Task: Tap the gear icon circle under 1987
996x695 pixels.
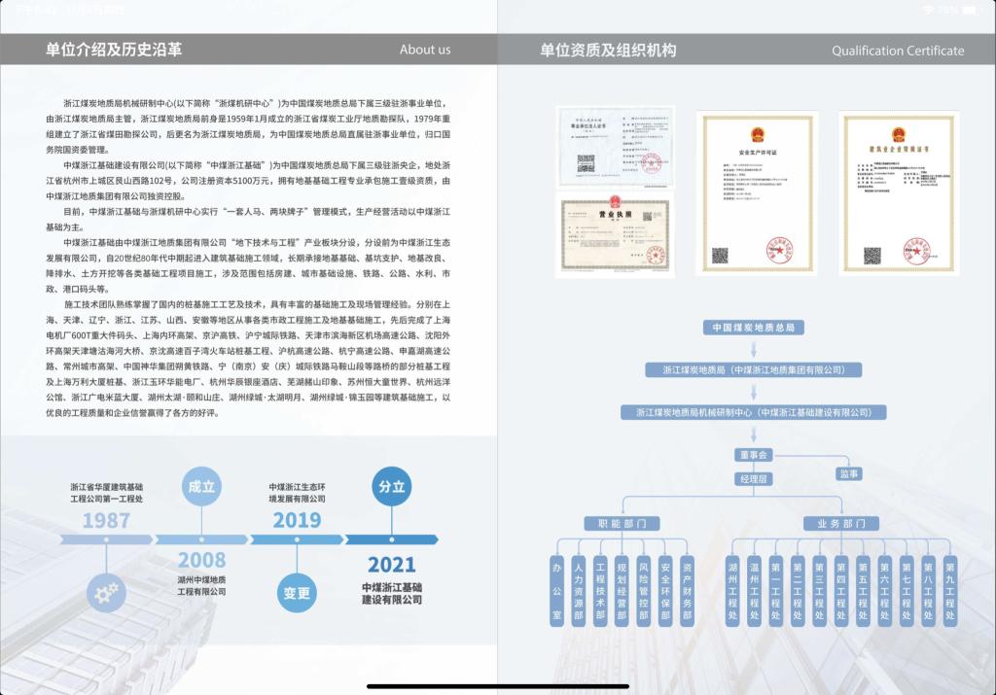Action: pyautogui.click(x=106, y=592)
